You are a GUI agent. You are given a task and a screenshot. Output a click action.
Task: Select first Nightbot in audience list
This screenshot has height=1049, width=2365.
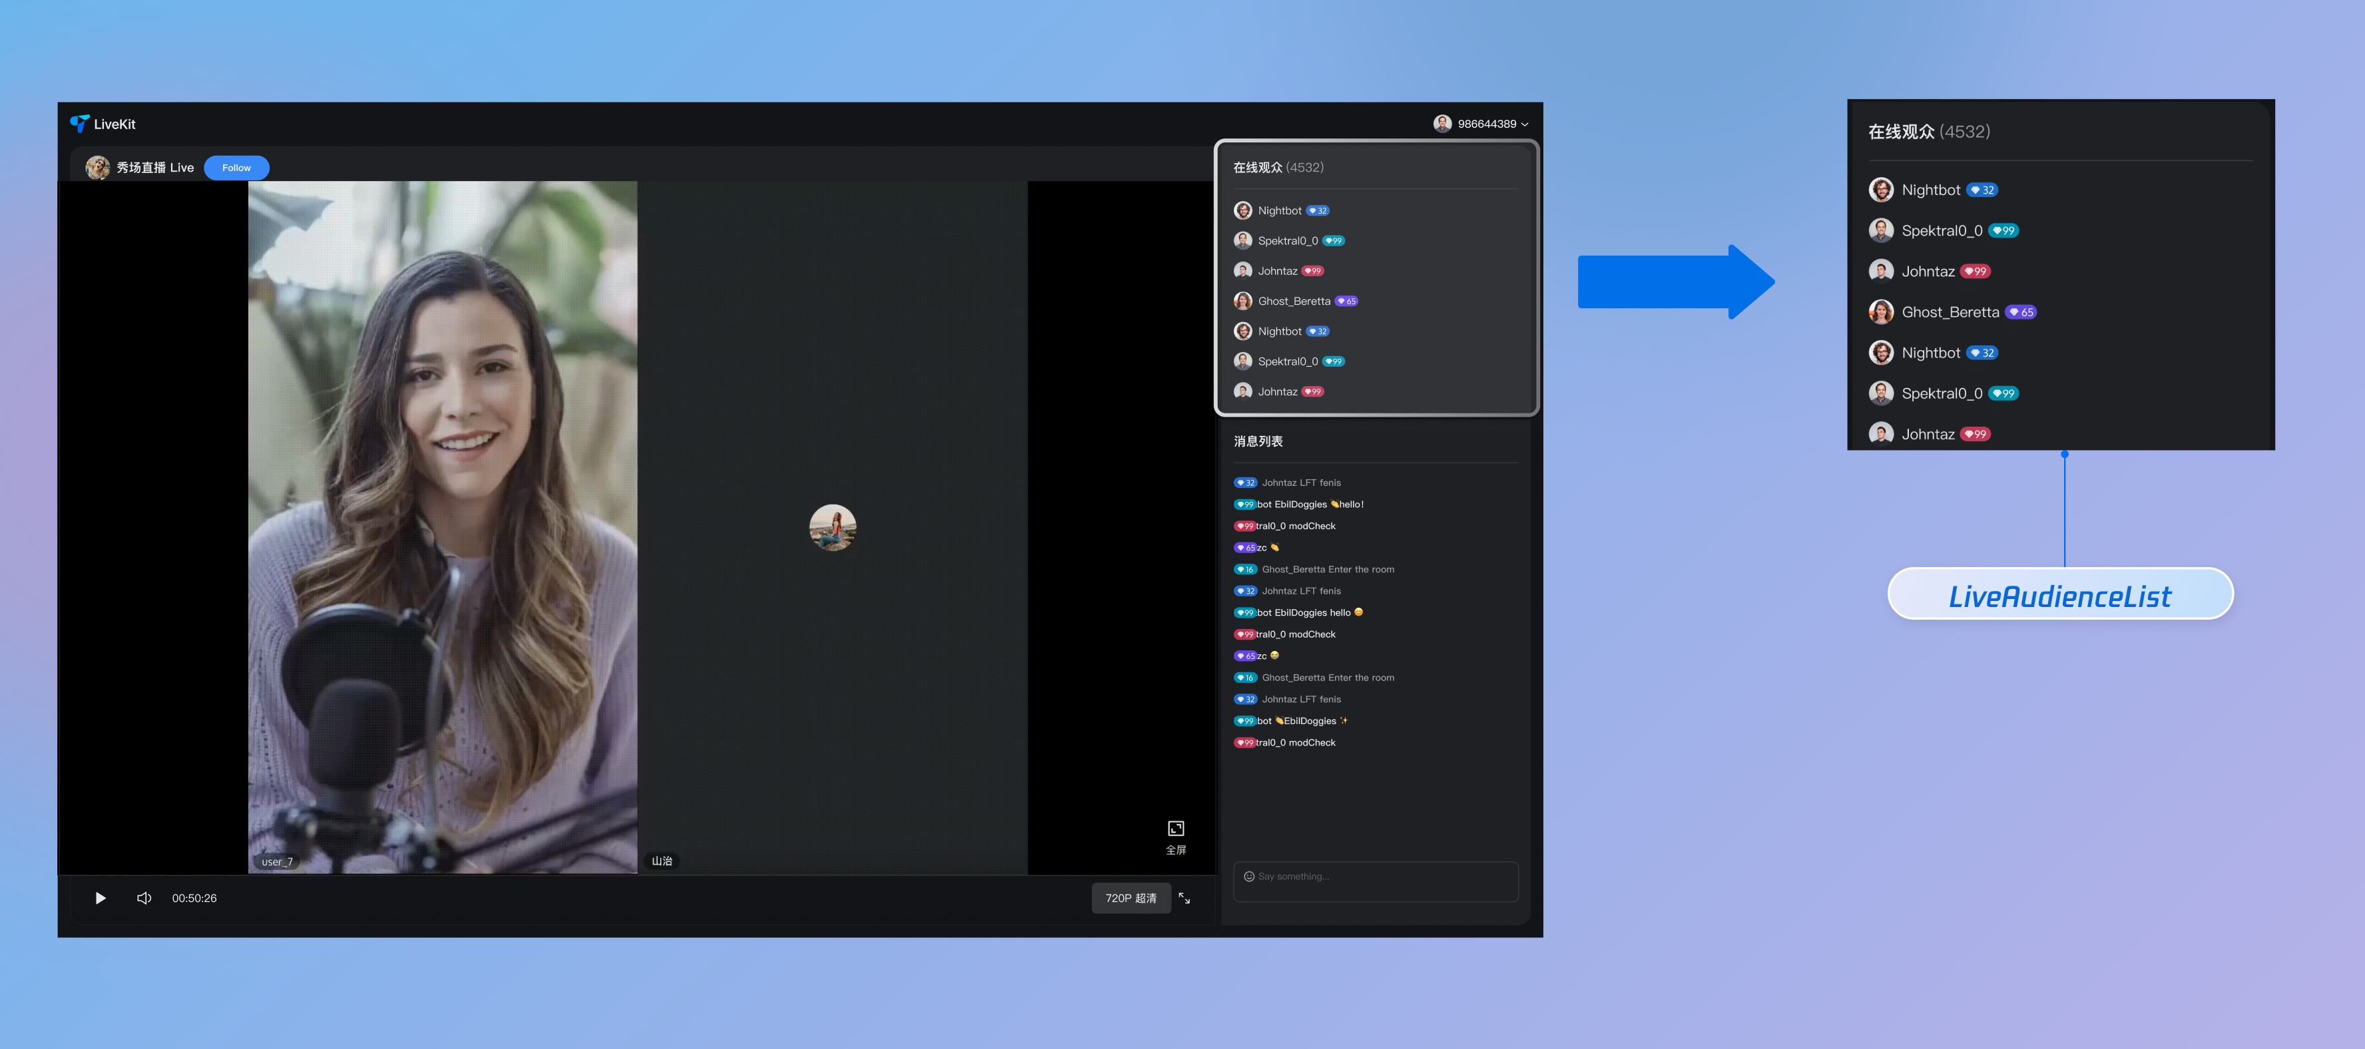1279,211
